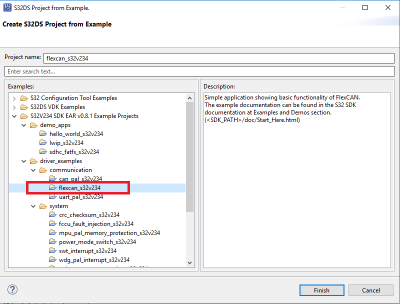The image size is (400, 304).
Task: Click the FlexCAN description text area
Action: [x=297, y=180]
